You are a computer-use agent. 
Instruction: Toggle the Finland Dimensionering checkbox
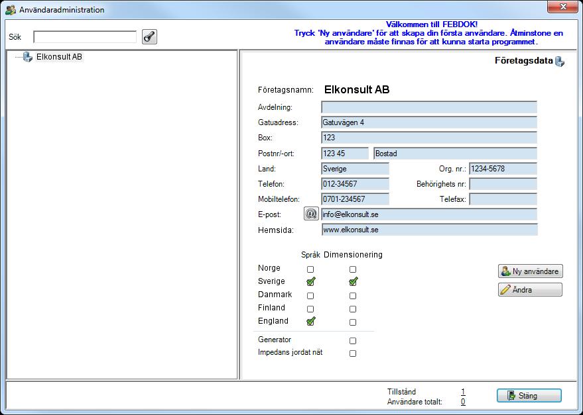(x=353, y=309)
